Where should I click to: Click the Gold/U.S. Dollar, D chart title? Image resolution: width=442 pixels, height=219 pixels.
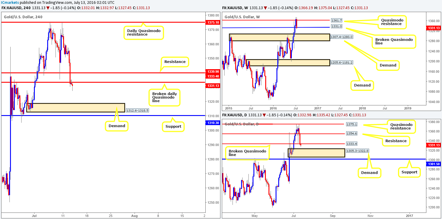242,124
